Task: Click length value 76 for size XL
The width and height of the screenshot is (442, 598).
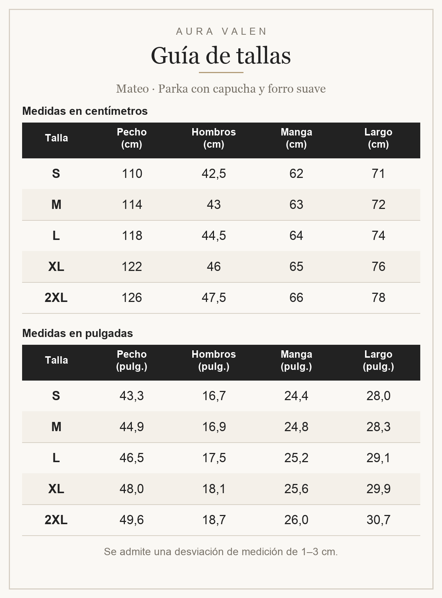Action: pyautogui.click(x=378, y=267)
